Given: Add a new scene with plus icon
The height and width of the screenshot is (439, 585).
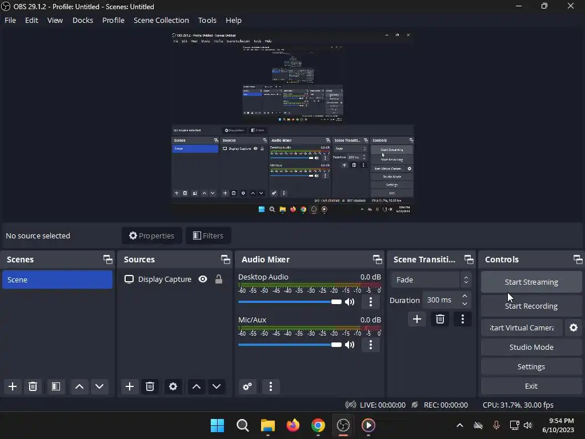Looking at the screenshot, I should [x=13, y=386].
